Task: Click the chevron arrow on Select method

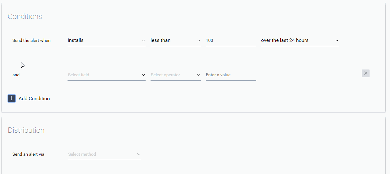Action: pos(138,154)
